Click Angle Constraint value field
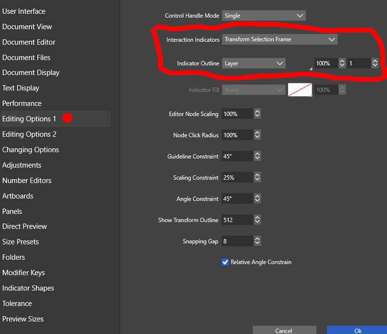This screenshot has height=334, width=387. coord(237,199)
